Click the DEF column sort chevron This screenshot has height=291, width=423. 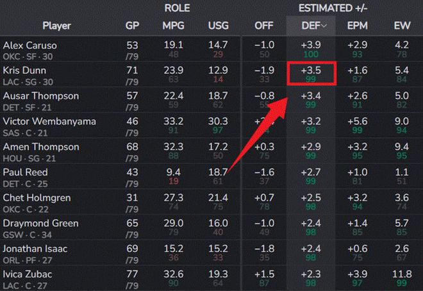point(324,26)
